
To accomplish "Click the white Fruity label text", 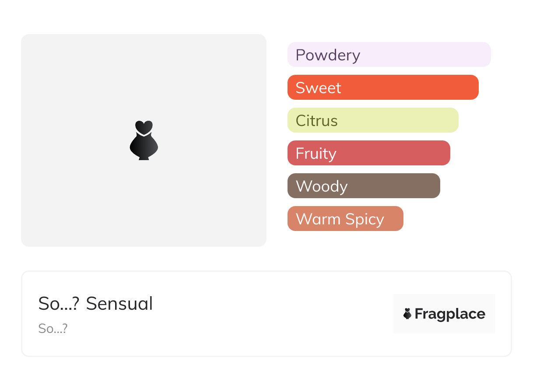I will click(316, 154).
